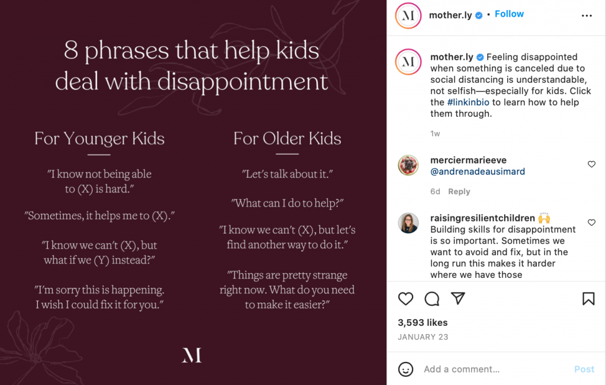Open the emoji picker smiley icon
606x385 pixels.
(405, 369)
